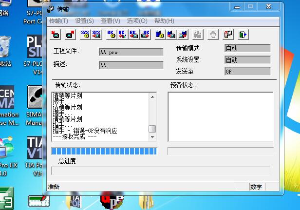Open the 传输(T) menu
This screenshot has width=300, height=210.
tap(58, 21)
